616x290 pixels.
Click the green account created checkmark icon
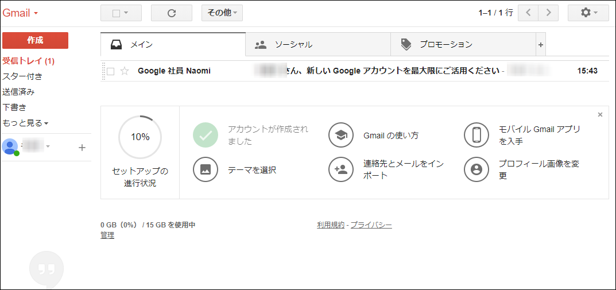pos(205,135)
